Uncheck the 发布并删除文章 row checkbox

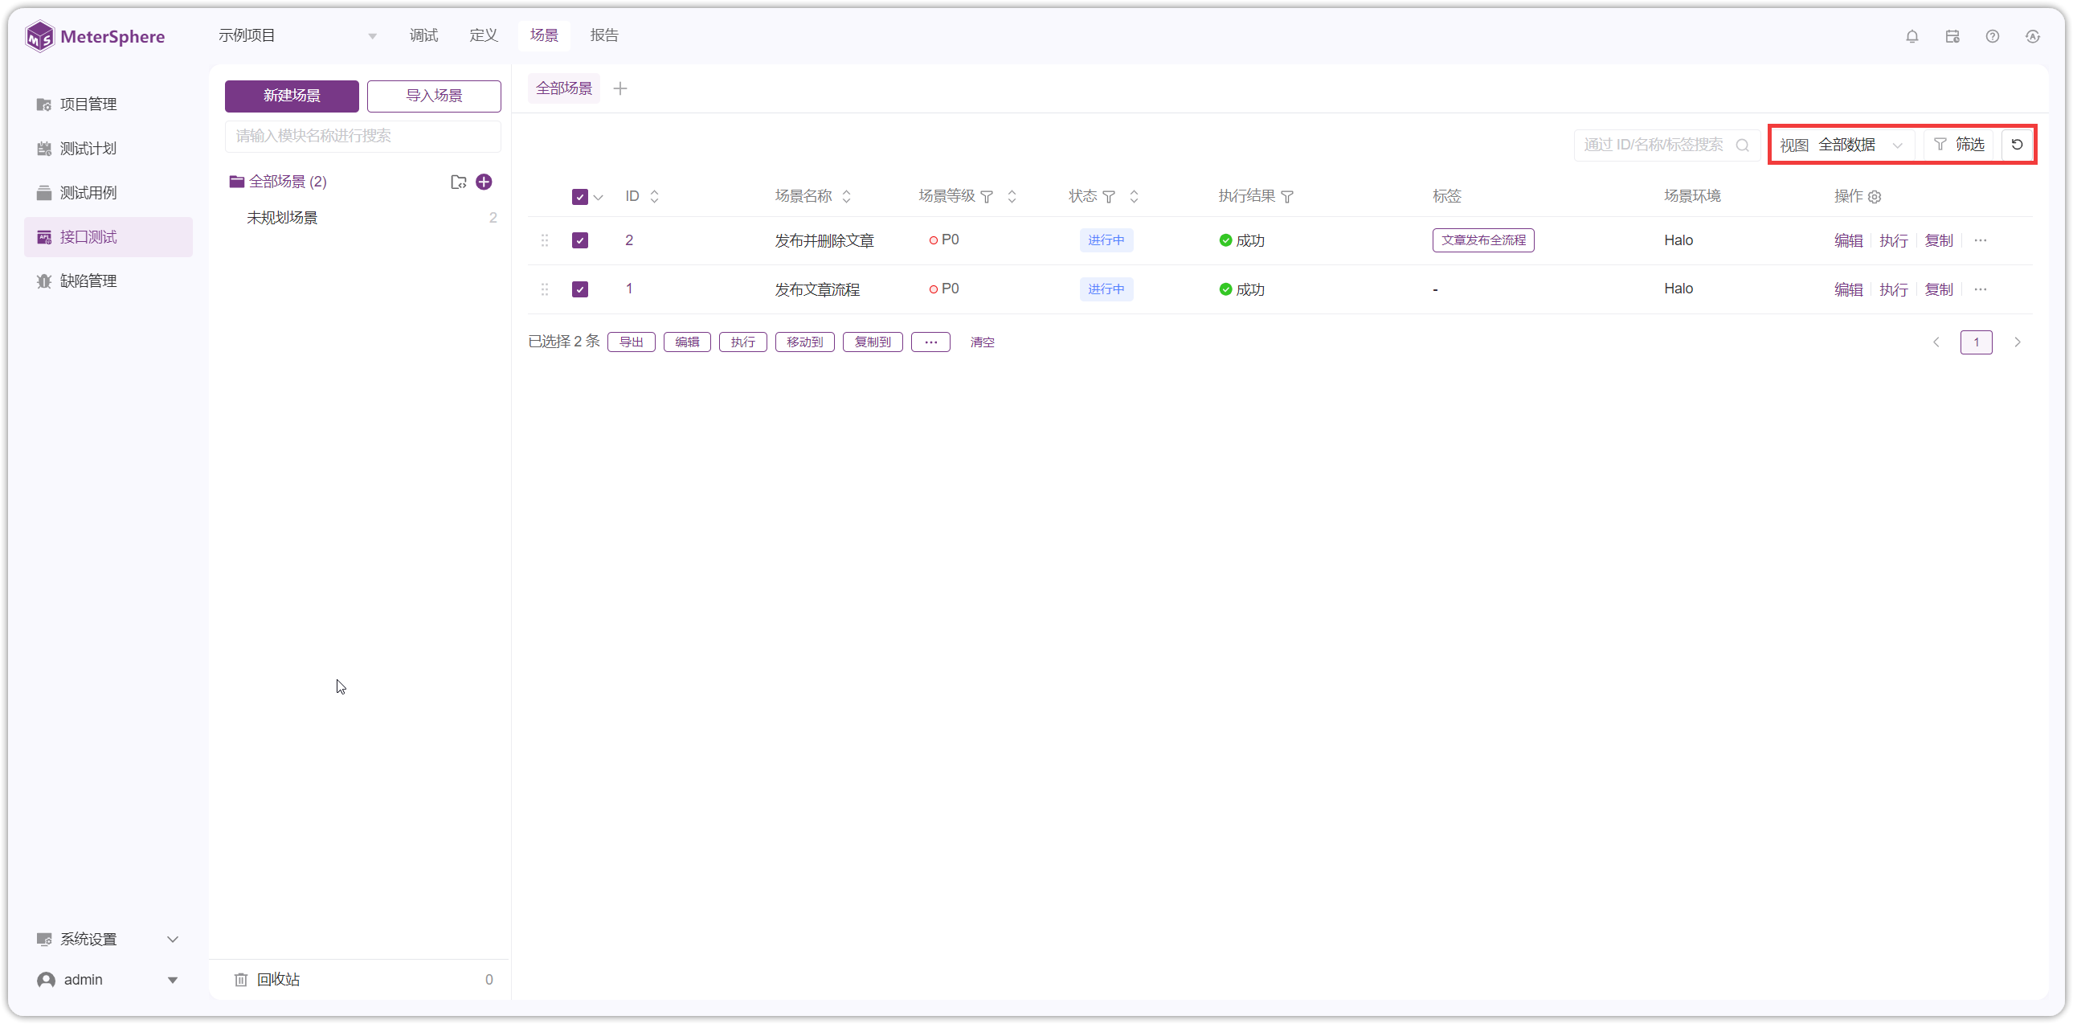(x=579, y=240)
